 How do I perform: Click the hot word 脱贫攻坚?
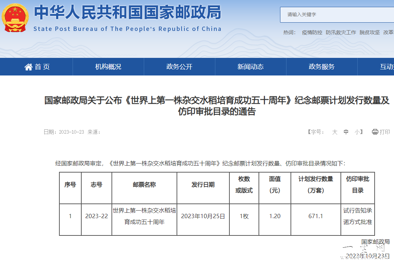(x=370, y=32)
